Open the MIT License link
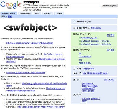Screen dimensions: 118x109 (96, 28)
